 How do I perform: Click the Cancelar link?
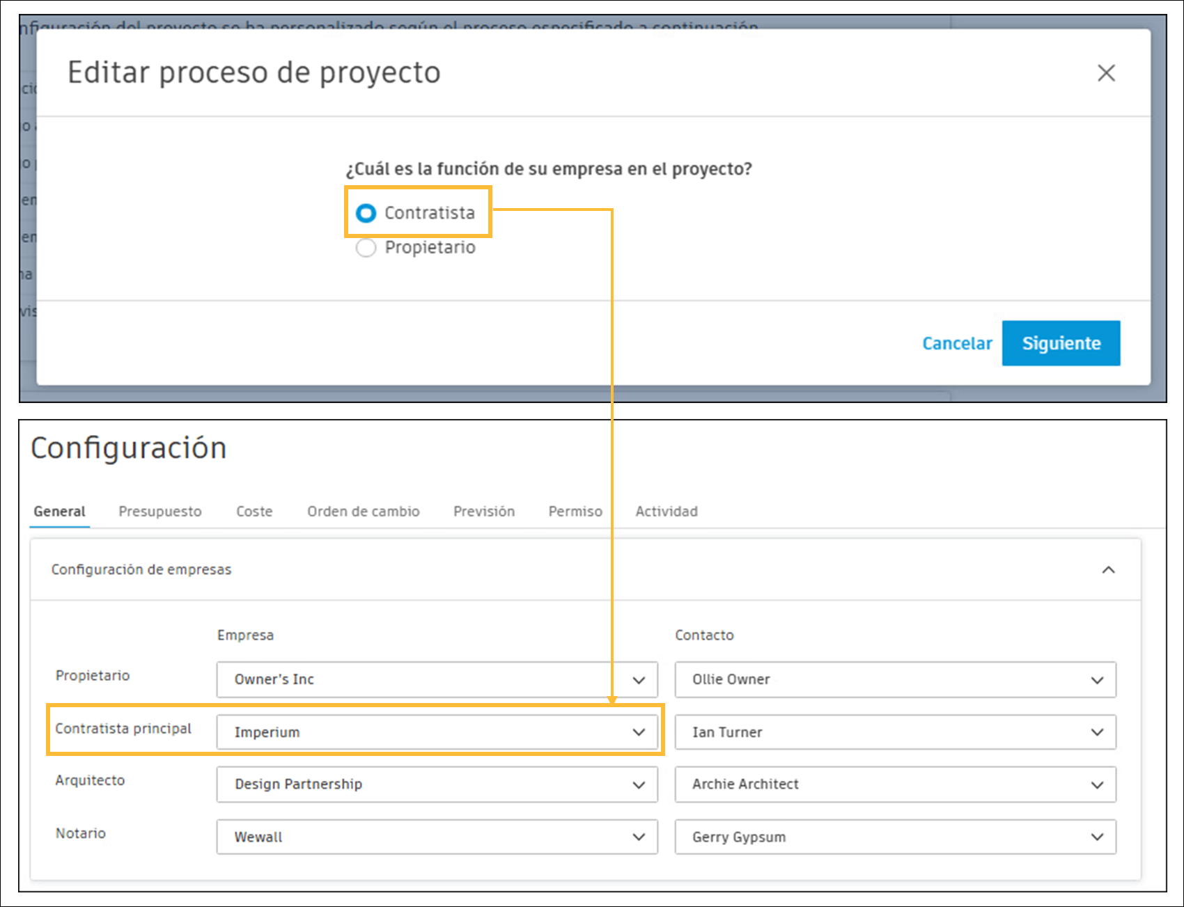pos(958,342)
